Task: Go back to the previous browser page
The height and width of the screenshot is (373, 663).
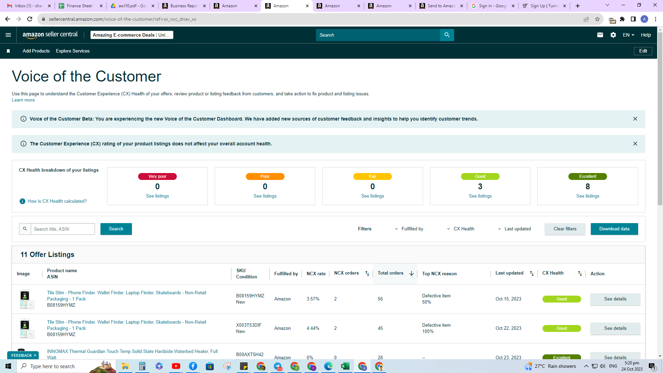Action: coord(8,19)
